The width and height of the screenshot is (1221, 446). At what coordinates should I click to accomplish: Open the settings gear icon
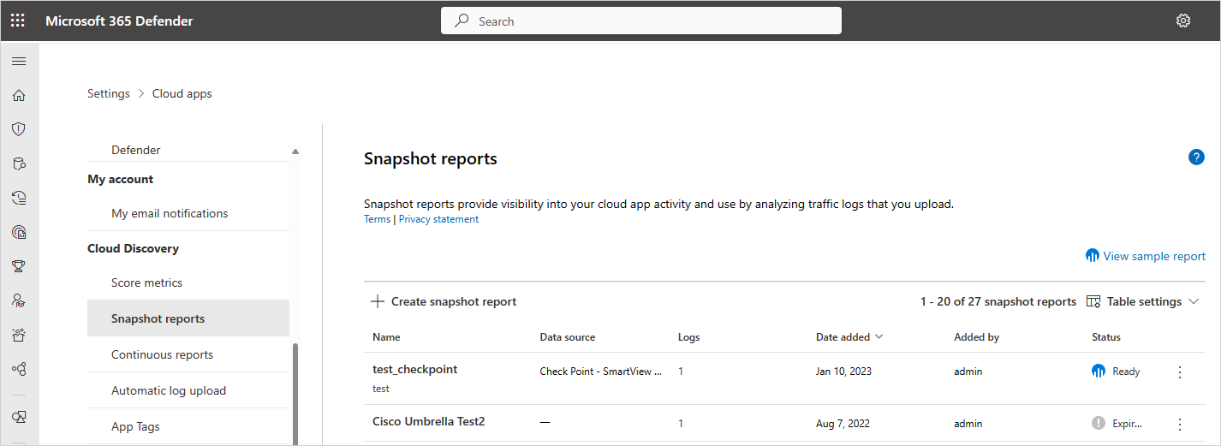(x=1183, y=21)
